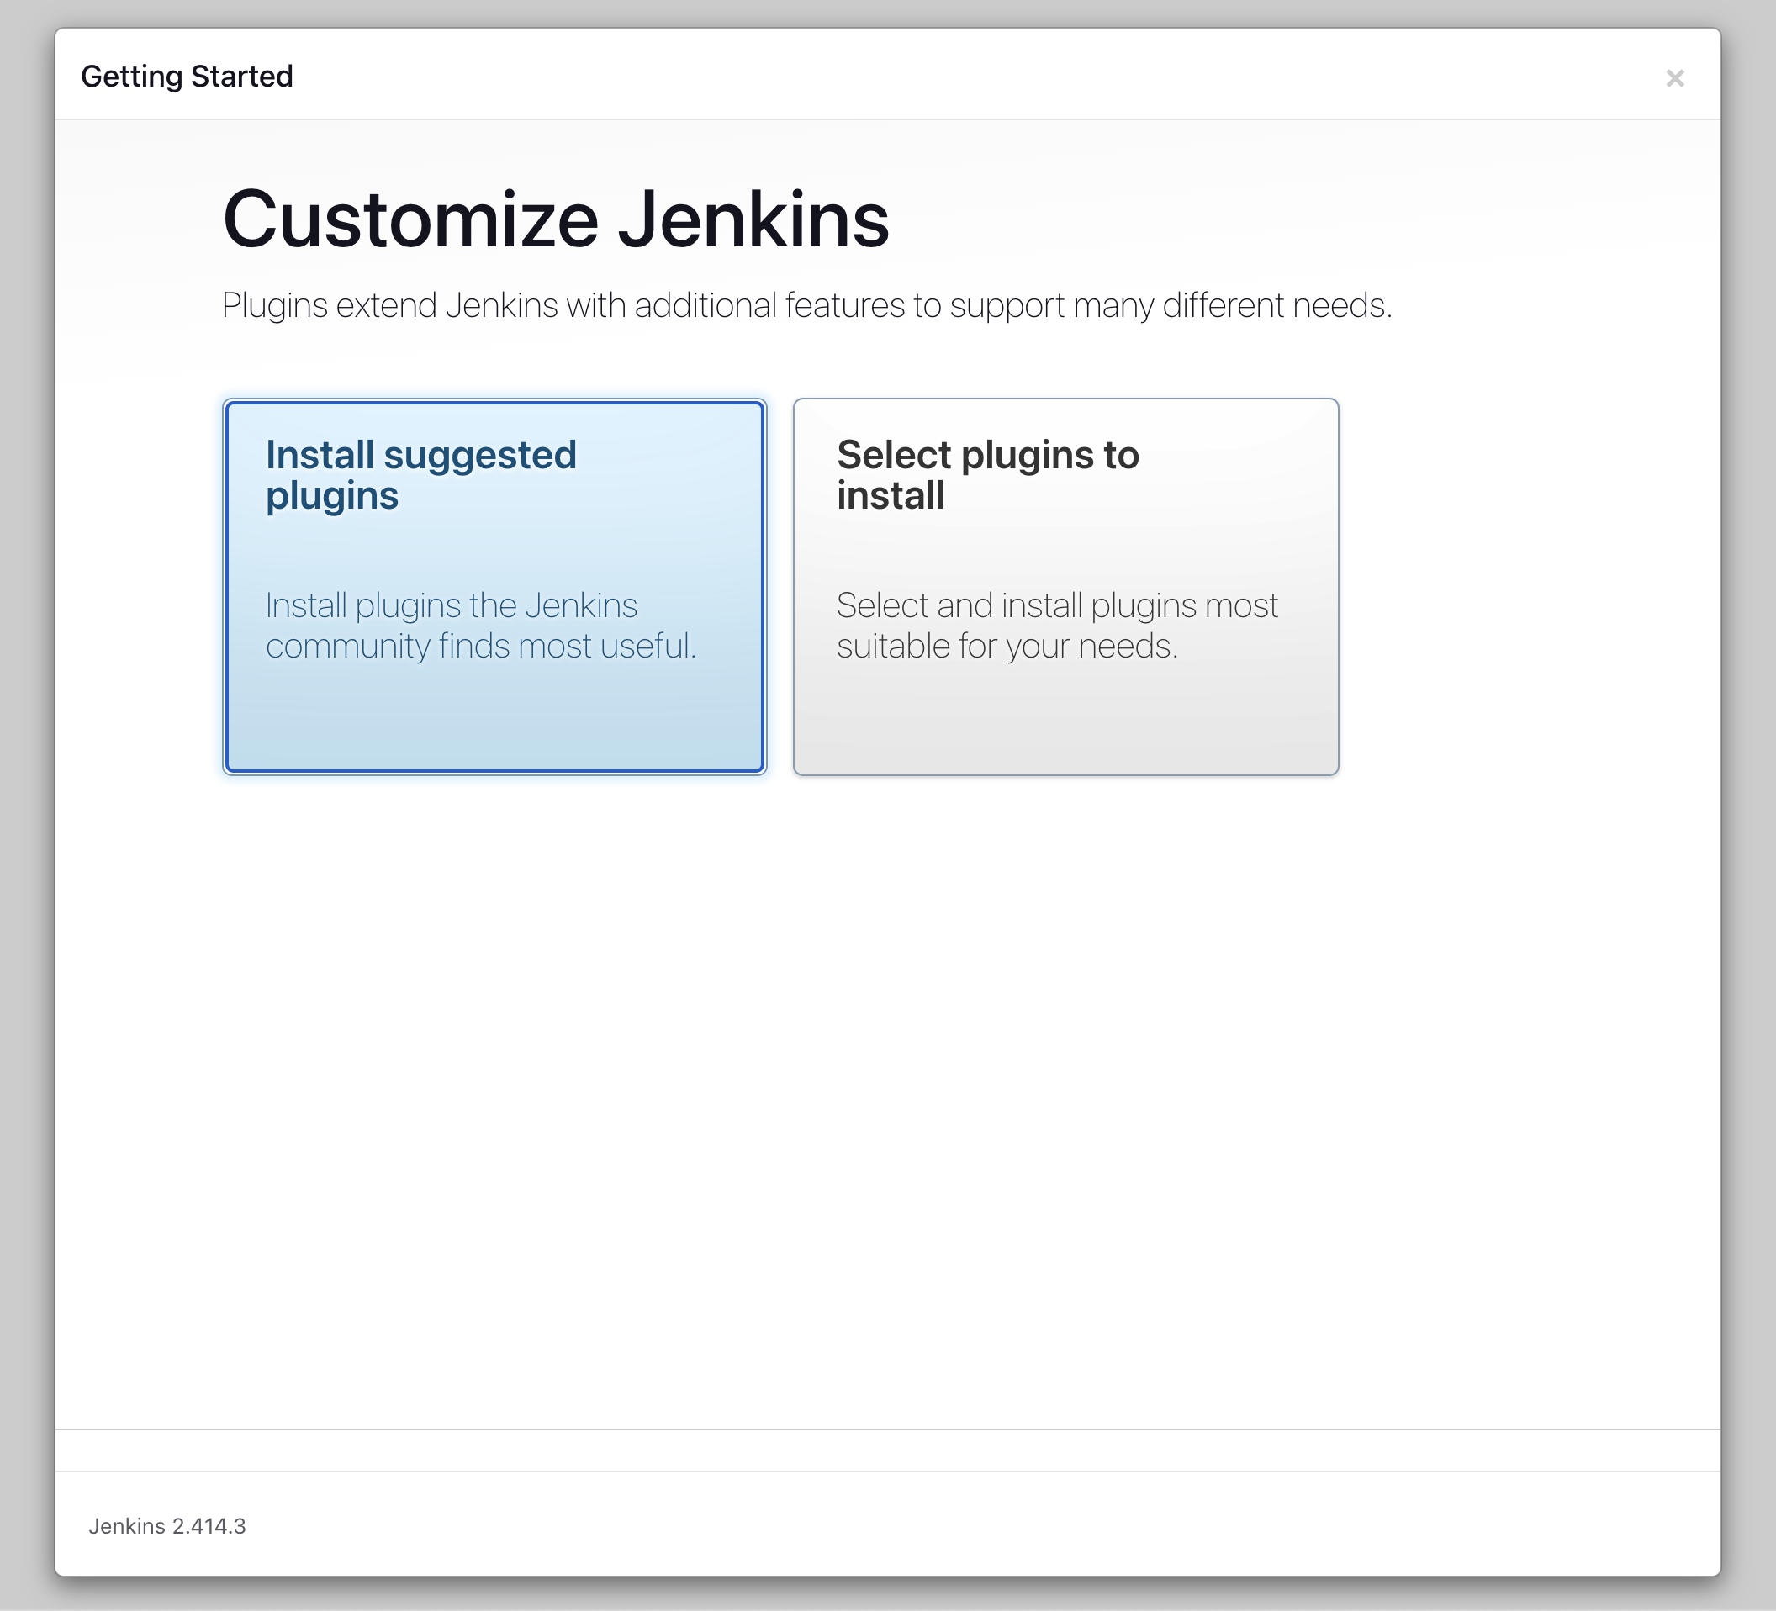Click the word 'Jenkins' in main heading
Viewport: 1776px width, 1611px height.
753,220
